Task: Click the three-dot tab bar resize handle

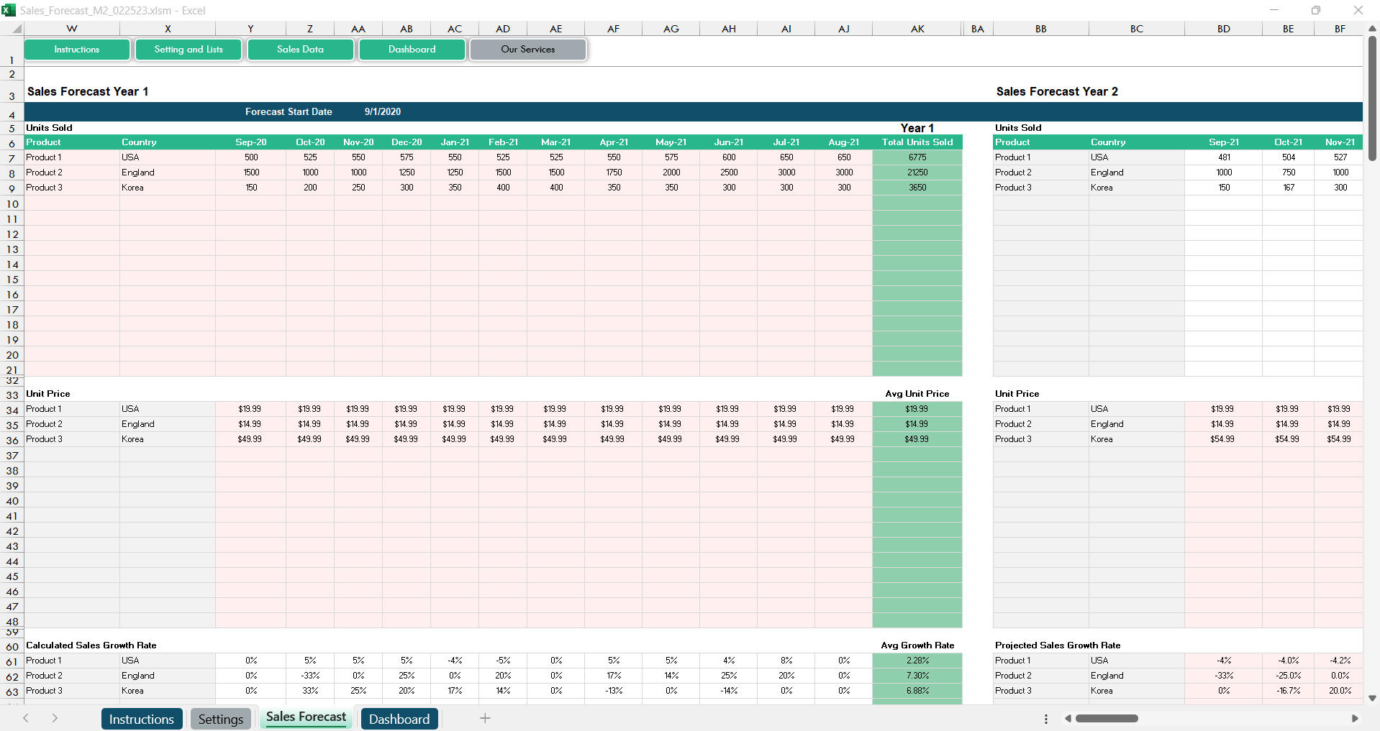Action: [x=1045, y=719]
